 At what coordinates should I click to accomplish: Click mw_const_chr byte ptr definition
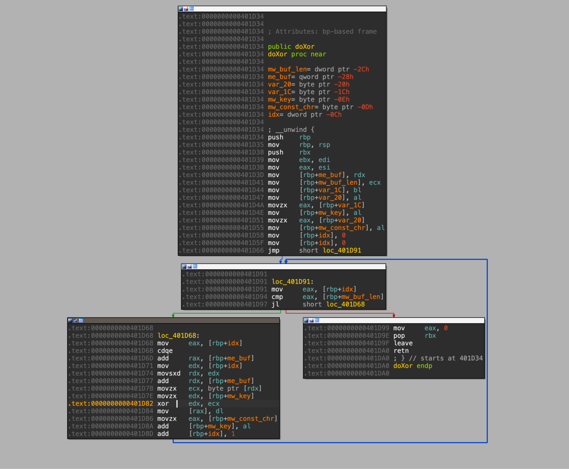tap(320, 107)
